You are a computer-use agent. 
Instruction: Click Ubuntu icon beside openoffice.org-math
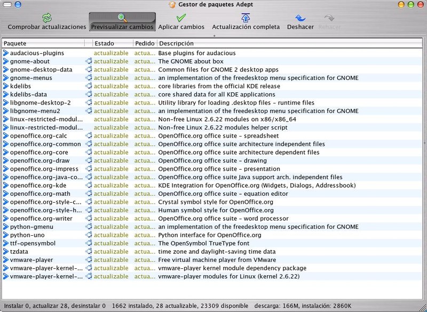tap(89, 194)
